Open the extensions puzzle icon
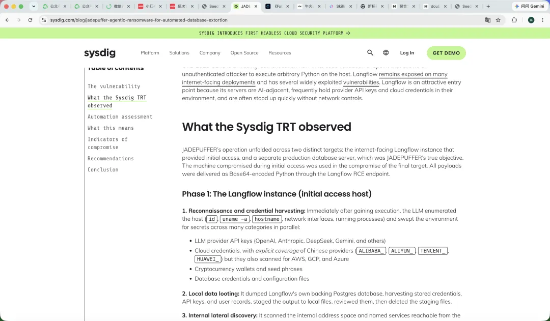This screenshot has width=550, height=321. tap(514, 20)
